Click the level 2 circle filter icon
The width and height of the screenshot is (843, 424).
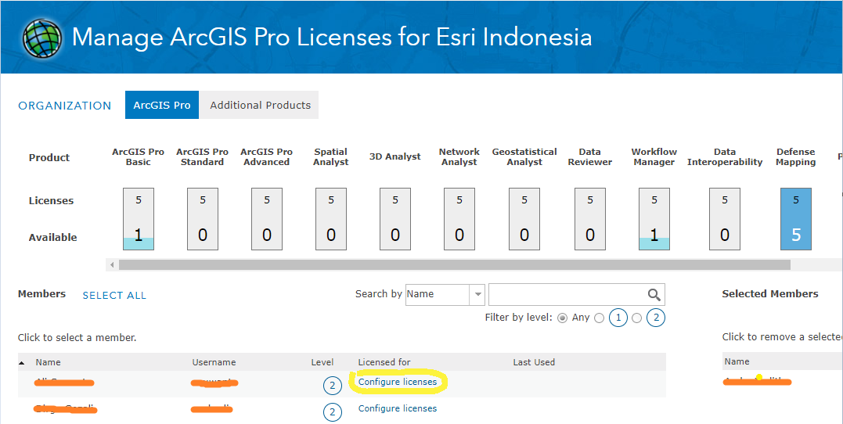point(655,318)
